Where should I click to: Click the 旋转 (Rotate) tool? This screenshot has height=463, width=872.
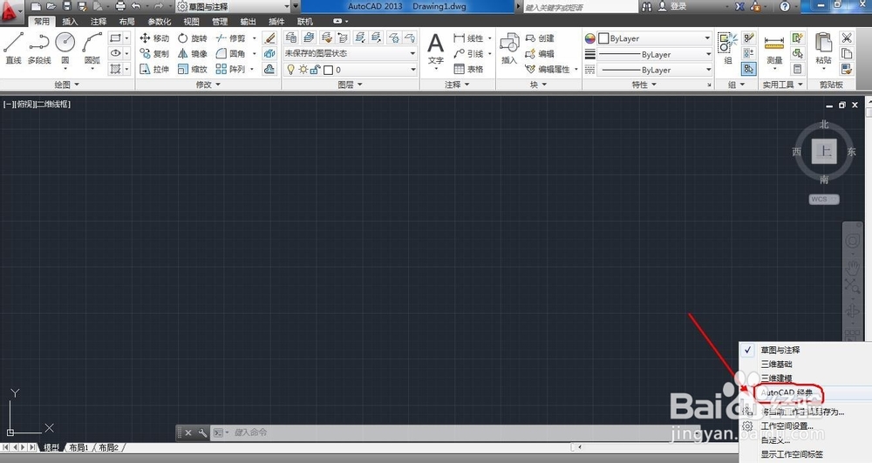[x=193, y=37]
